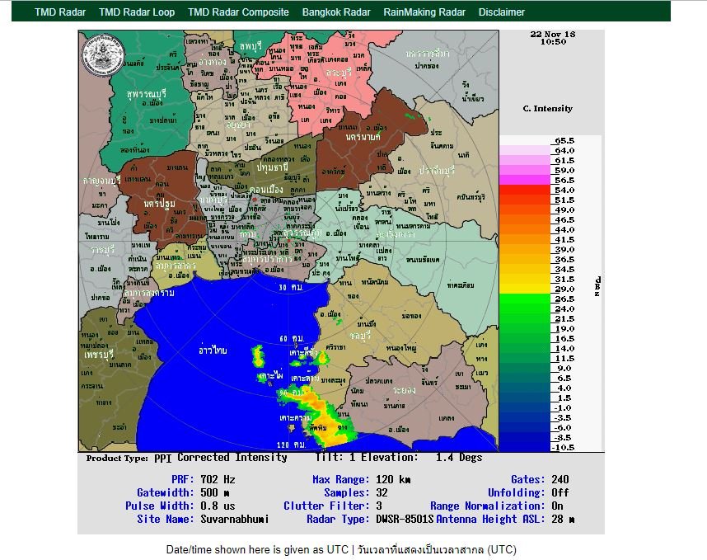Click the UTC date/time notice text

pyautogui.click(x=341, y=549)
